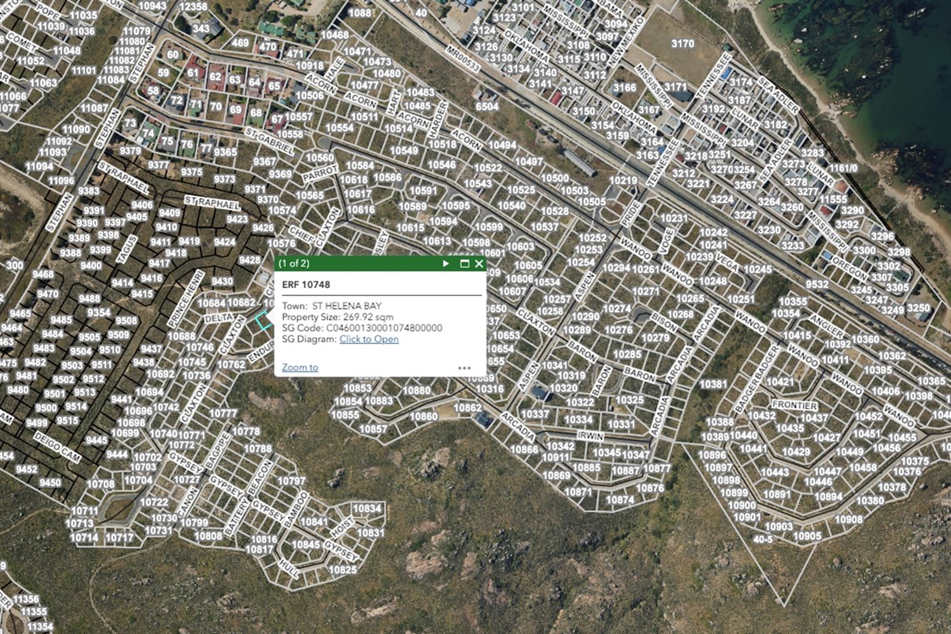Click parcel label 6504
The height and width of the screenshot is (634, 951).
487,107
